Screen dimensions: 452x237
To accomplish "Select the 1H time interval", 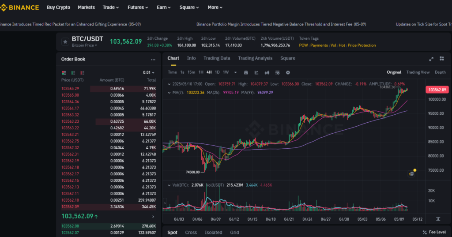I will click(201, 72).
